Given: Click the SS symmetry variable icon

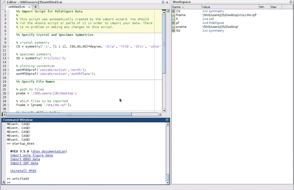Looking at the screenshot, I should (x=173, y=31).
